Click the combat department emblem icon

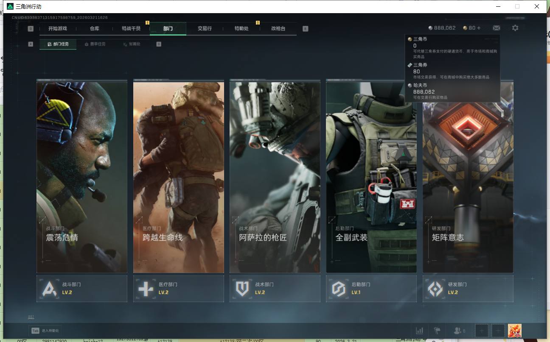[x=49, y=289]
